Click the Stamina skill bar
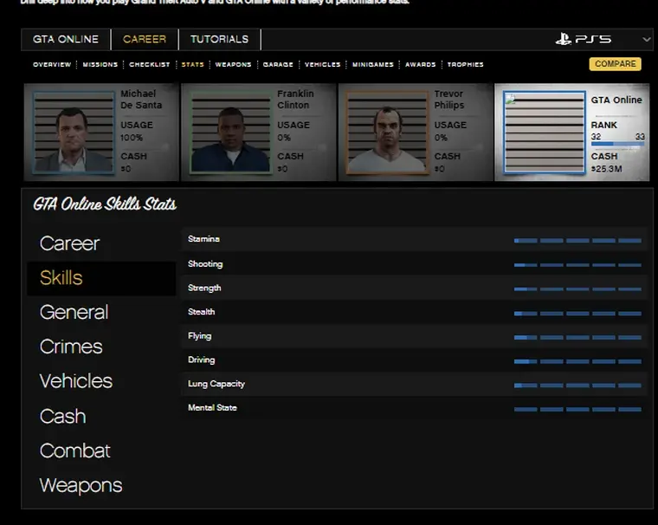The width and height of the screenshot is (658, 525). pyautogui.click(x=577, y=241)
